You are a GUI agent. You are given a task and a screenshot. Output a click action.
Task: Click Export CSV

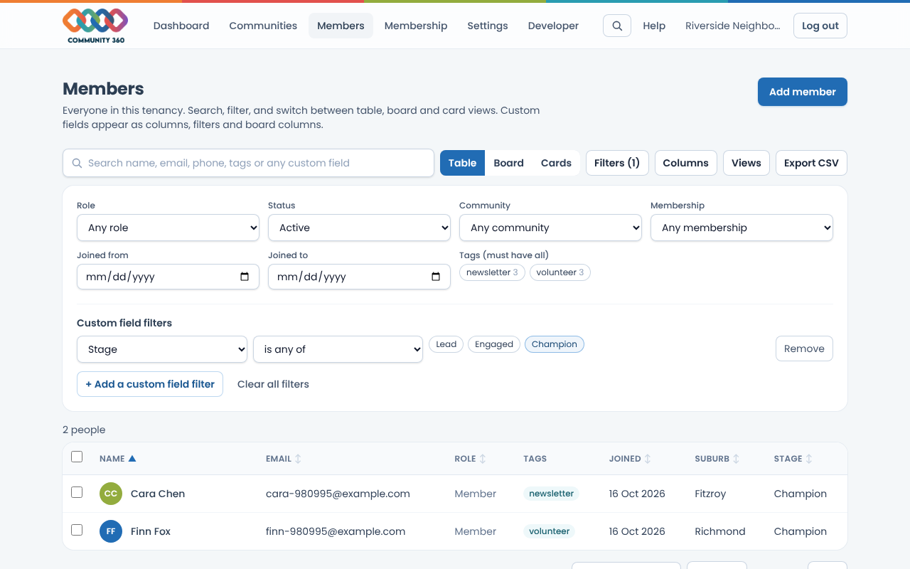(x=811, y=163)
